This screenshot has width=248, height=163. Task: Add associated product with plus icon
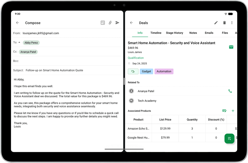(233, 111)
